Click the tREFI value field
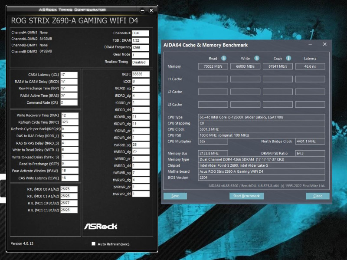 coord(141,74)
